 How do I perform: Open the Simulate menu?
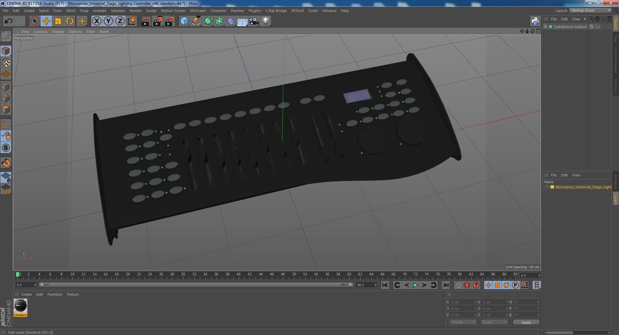pyautogui.click(x=118, y=11)
